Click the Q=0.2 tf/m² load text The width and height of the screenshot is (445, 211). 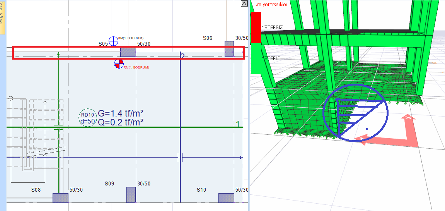(x=121, y=122)
